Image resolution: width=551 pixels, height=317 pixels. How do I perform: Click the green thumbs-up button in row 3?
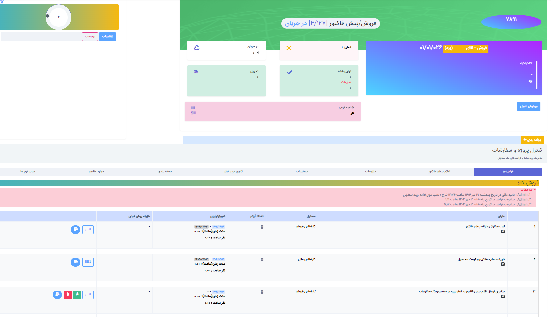click(x=77, y=294)
